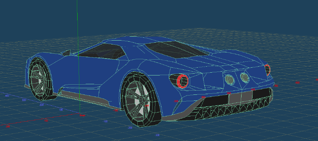Select the rear wheel of the car

point(142,99)
